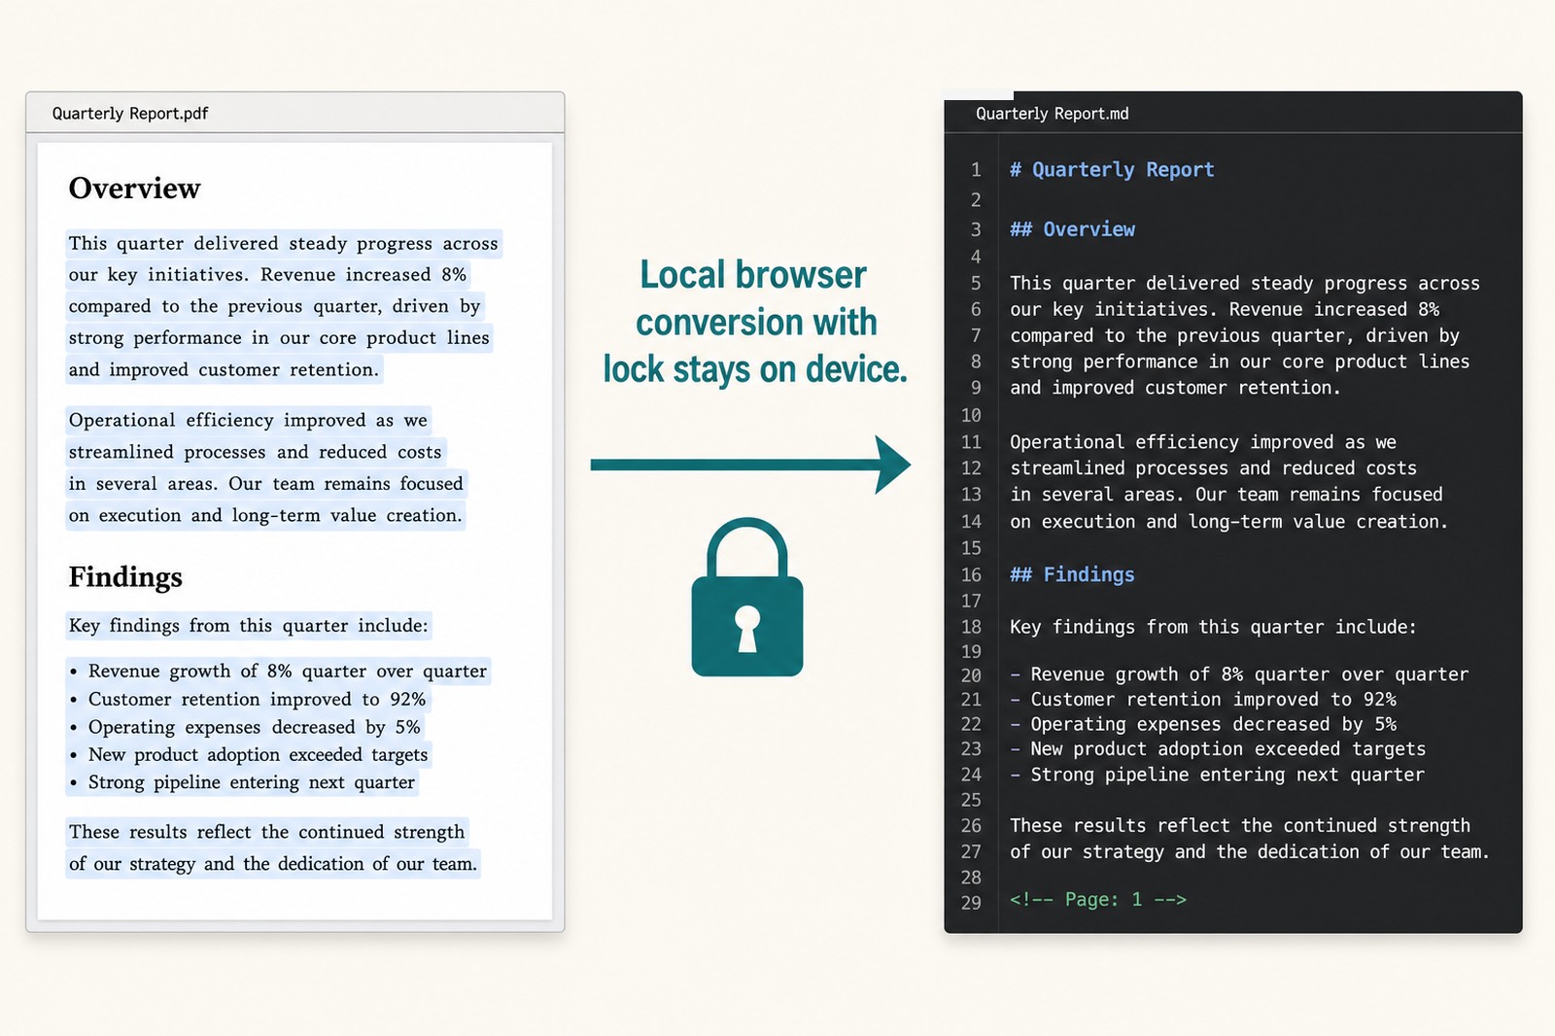Image resolution: width=1555 pixels, height=1036 pixels.
Task: Click markdown line 14 'on execution and long-term value creation.'
Action: [1229, 522]
